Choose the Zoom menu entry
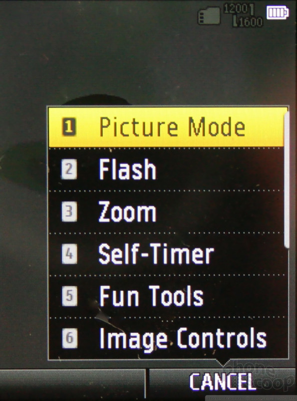Screen dimensions: 297x401 tap(166, 212)
